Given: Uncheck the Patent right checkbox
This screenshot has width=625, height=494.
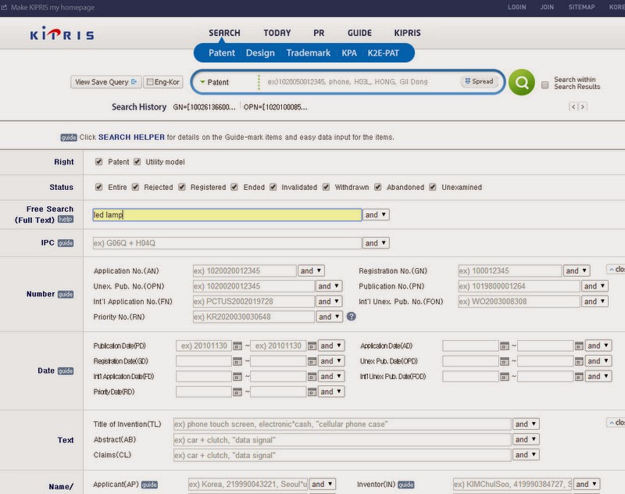Looking at the screenshot, I should pyautogui.click(x=99, y=162).
